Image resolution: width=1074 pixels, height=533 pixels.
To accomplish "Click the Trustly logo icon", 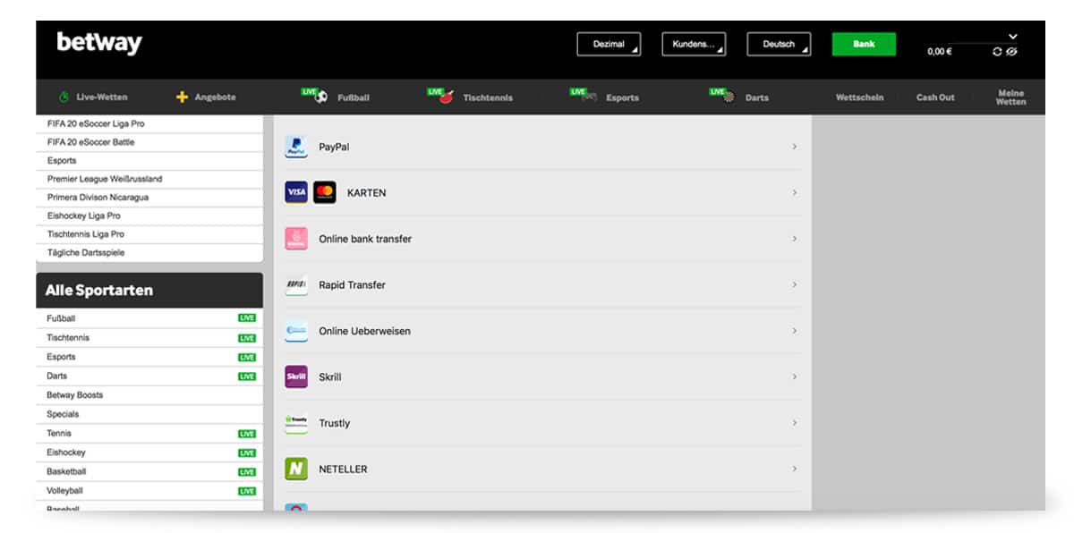I will [295, 422].
